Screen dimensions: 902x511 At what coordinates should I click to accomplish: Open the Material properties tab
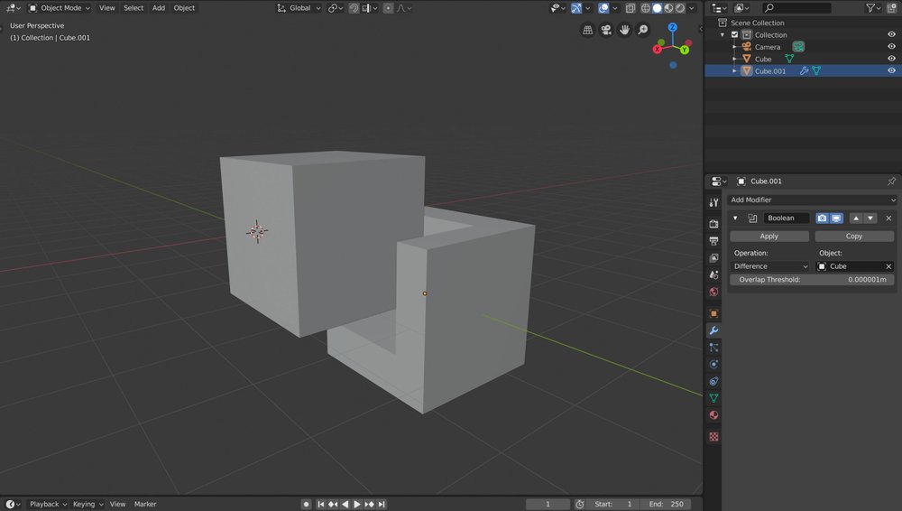coord(713,415)
